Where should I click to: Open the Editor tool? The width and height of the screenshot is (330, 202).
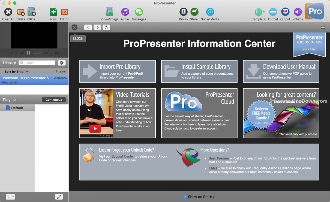coord(64,12)
